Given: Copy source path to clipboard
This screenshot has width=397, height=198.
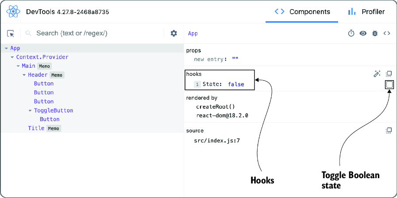Looking at the screenshot, I should [389, 131].
